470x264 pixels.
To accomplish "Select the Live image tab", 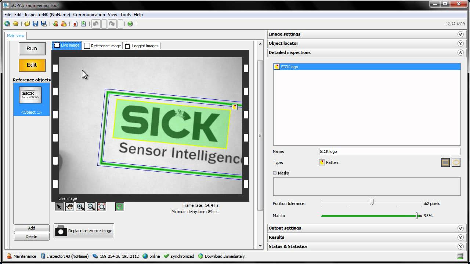I will click(x=67, y=45).
